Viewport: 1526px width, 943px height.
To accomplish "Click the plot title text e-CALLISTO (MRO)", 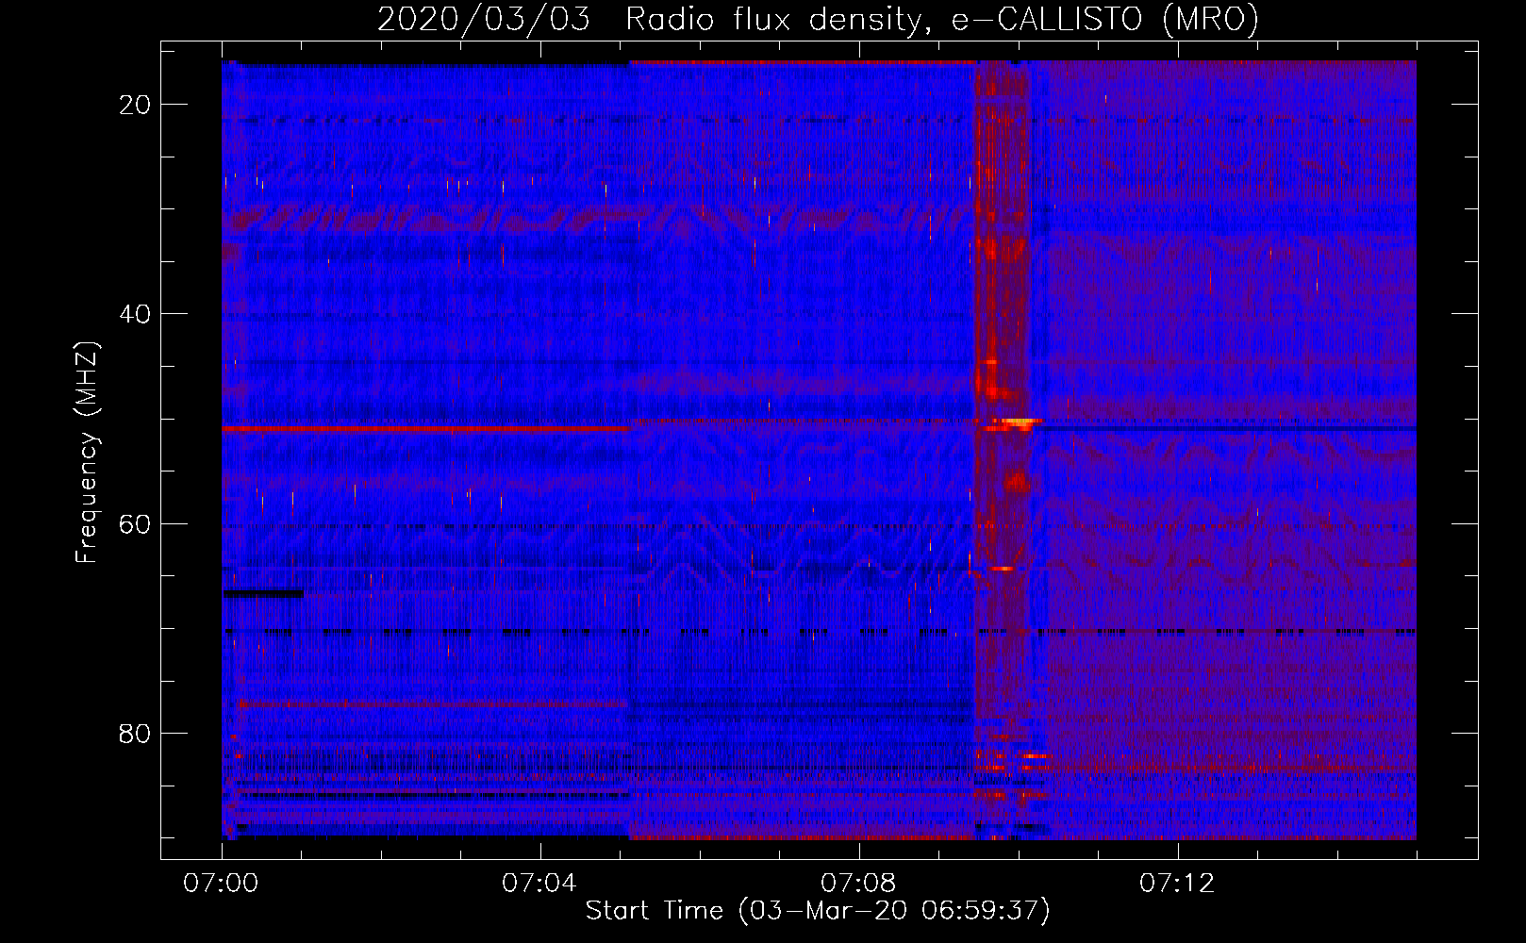I will click(1105, 20).
